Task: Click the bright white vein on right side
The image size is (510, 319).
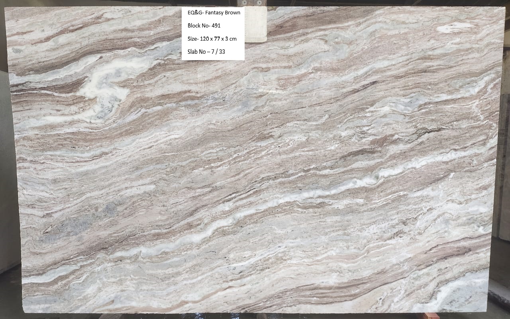Action: click(430, 159)
